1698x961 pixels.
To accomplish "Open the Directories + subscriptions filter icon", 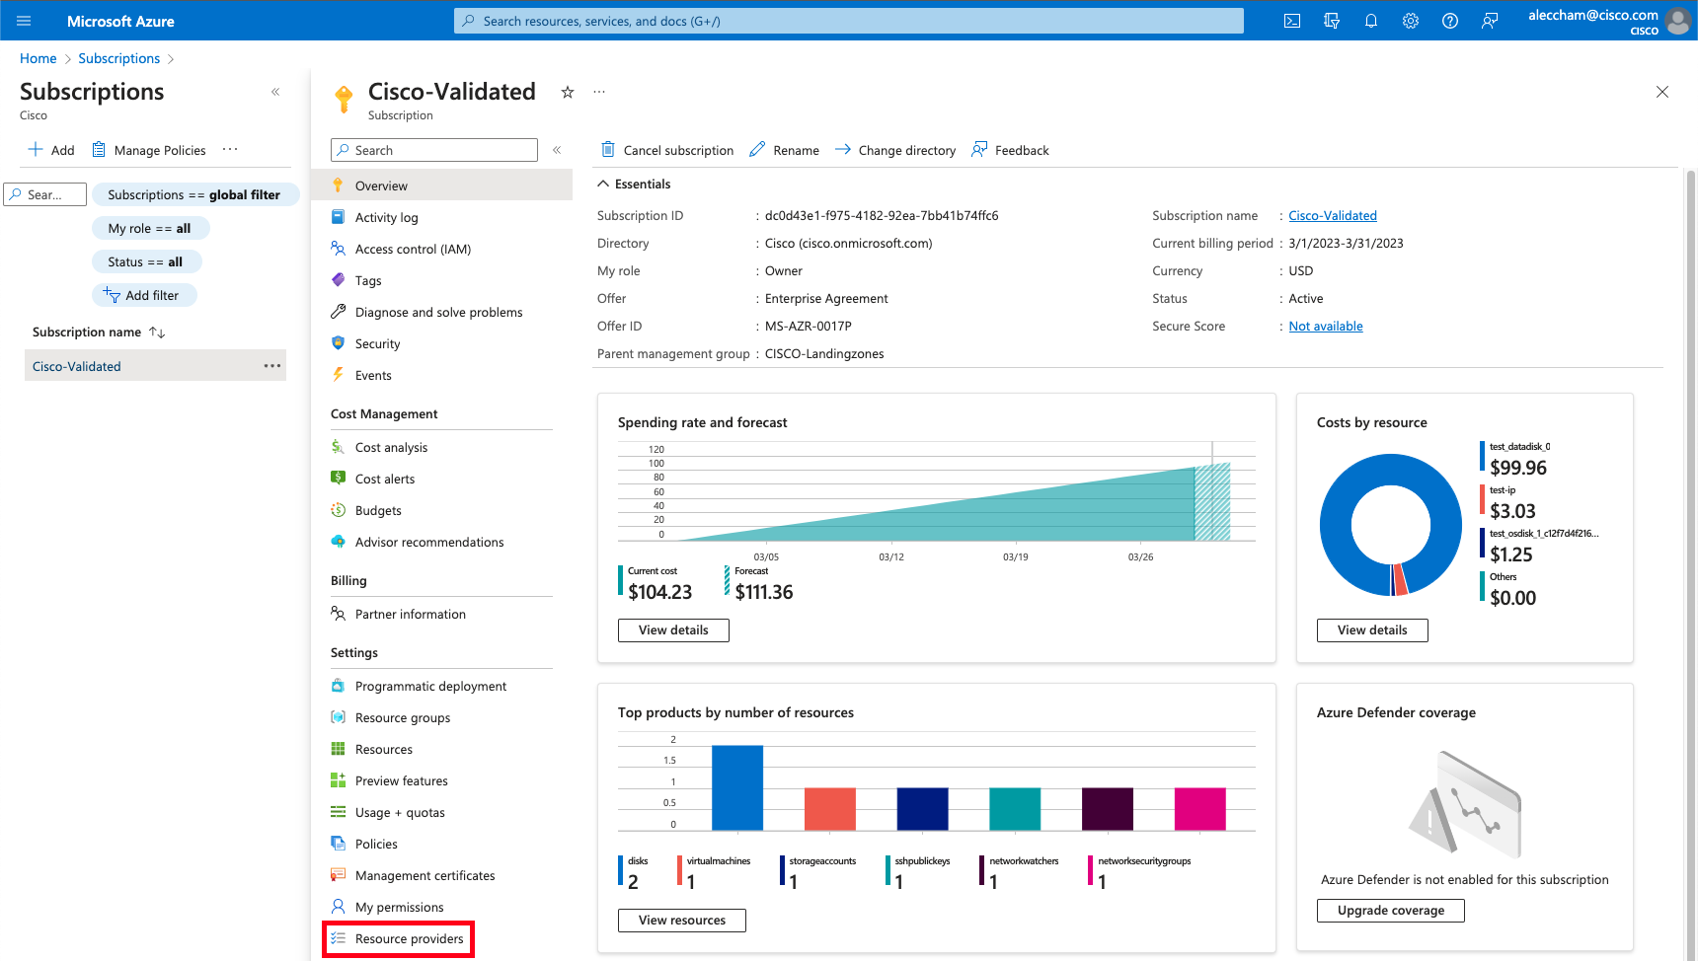I will (1331, 21).
